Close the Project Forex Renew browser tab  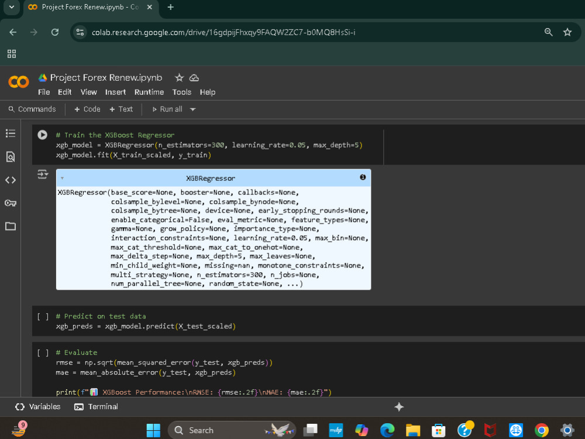pyautogui.click(x=149, y=7)
